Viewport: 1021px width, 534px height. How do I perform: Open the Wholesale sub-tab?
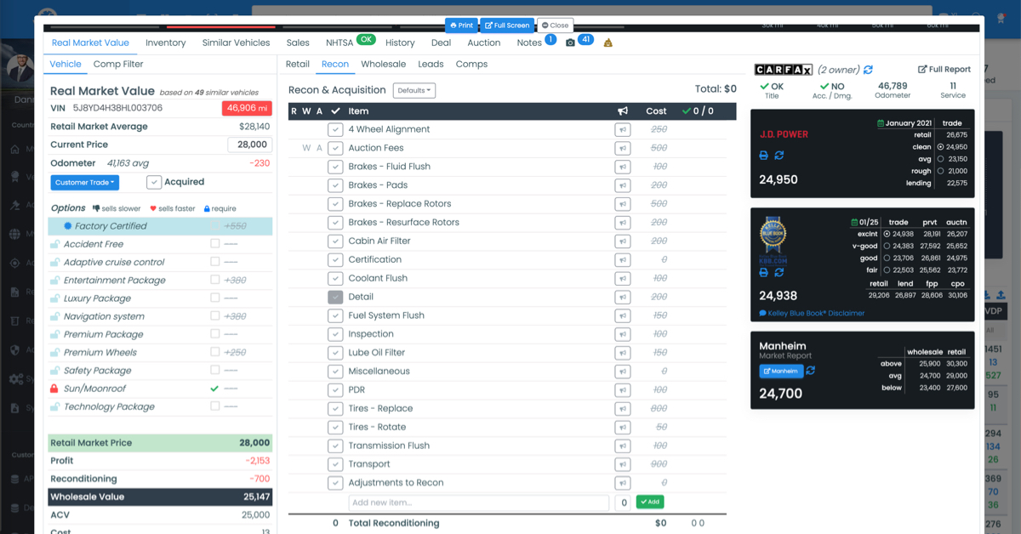pos(383,64)
